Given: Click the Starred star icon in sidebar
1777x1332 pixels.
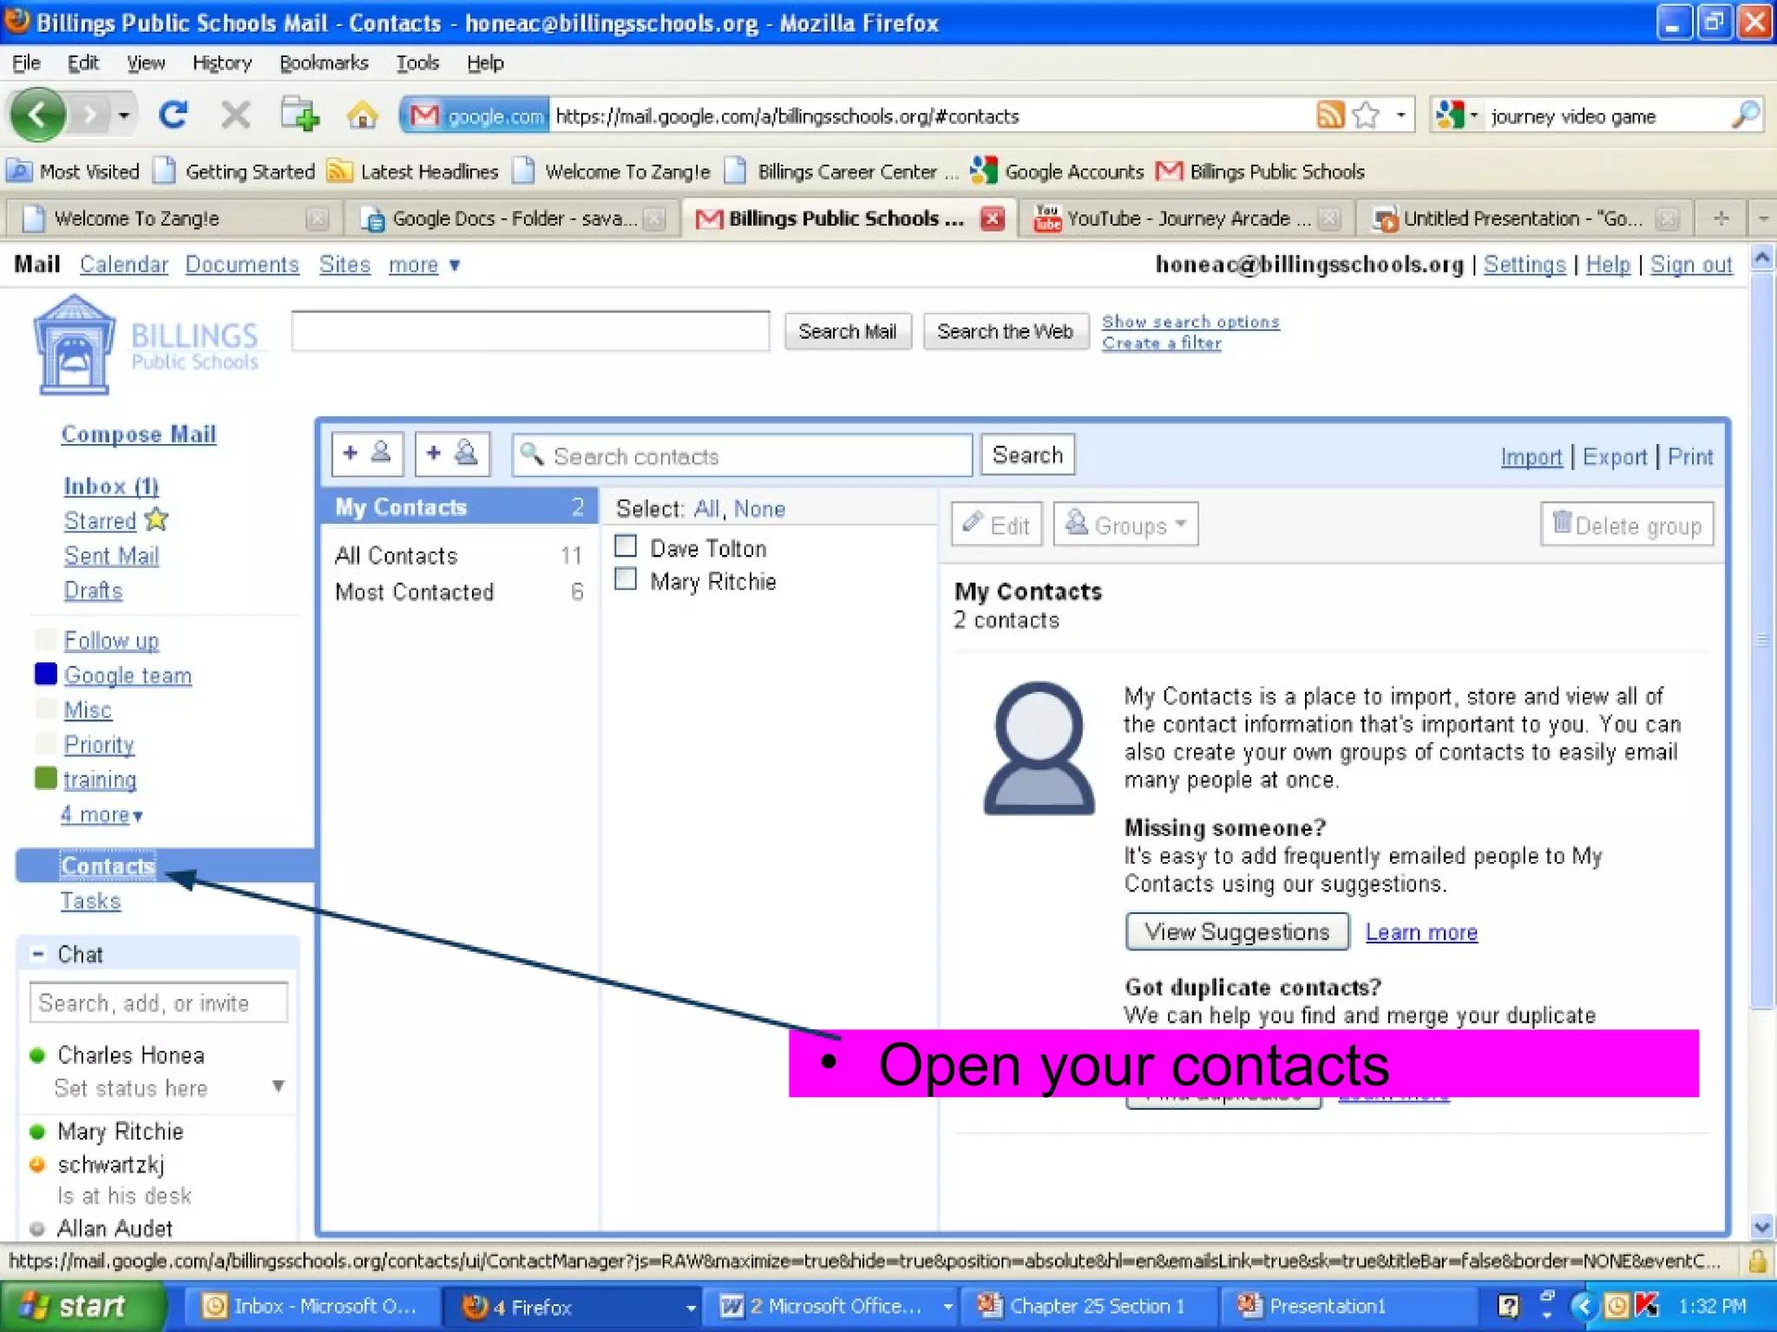Looking at the screenshot, I should (156, 519).
